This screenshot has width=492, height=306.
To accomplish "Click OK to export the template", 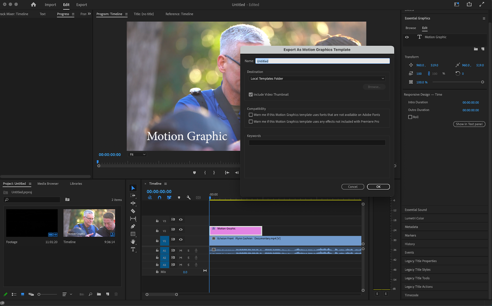I will click(378, 187).
